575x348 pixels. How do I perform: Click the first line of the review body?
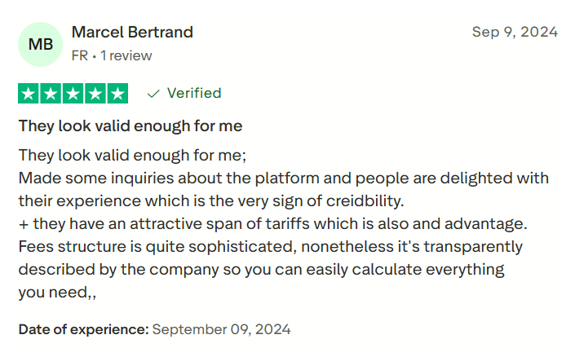[132, 155]
